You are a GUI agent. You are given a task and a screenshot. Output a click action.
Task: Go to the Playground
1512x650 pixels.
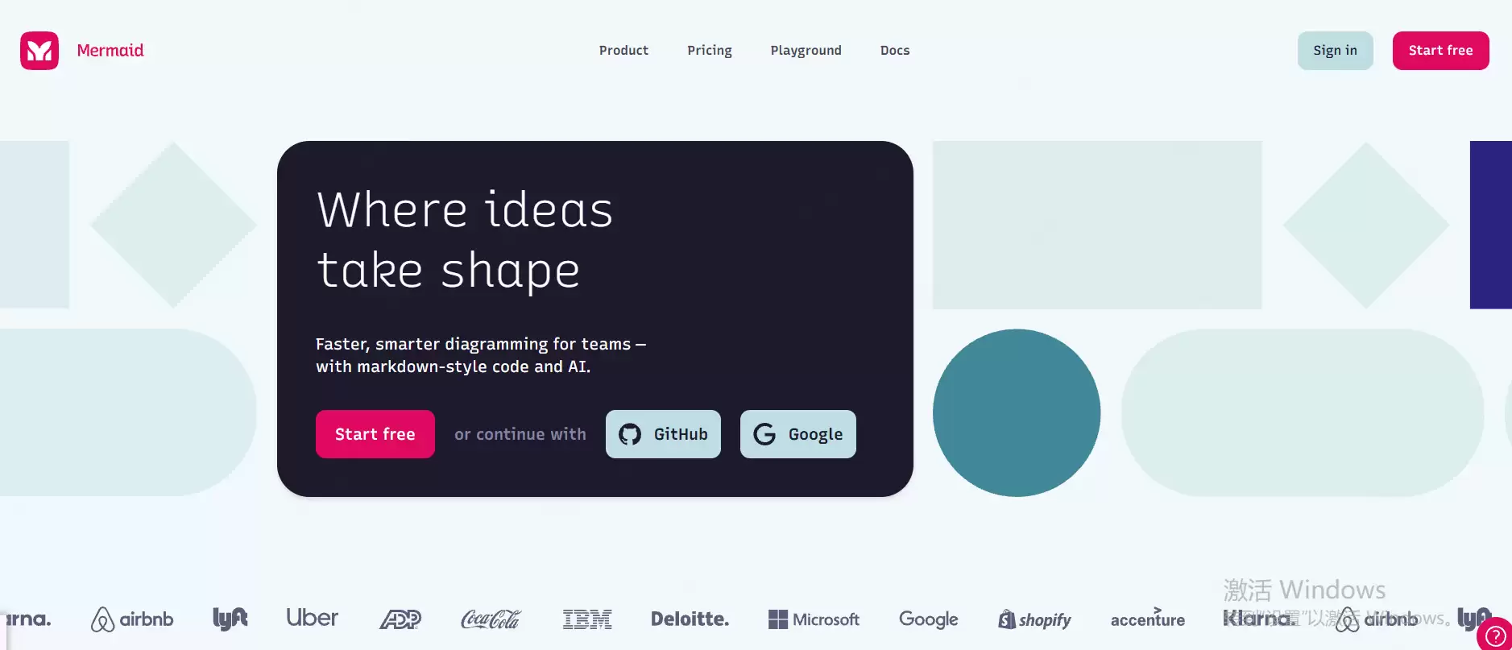806,51
